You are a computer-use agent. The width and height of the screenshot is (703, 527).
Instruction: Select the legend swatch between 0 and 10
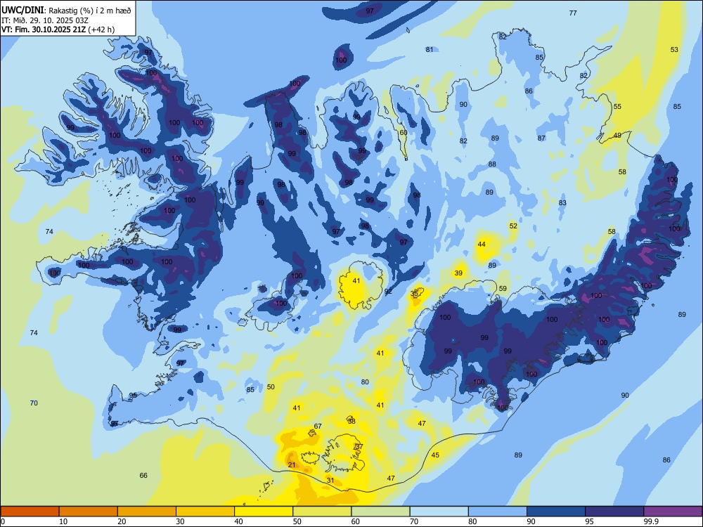[x=30, y=512]
